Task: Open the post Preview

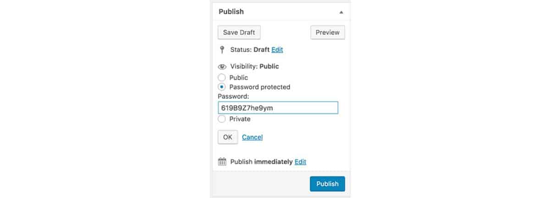Action: click(x=328, y=32)
